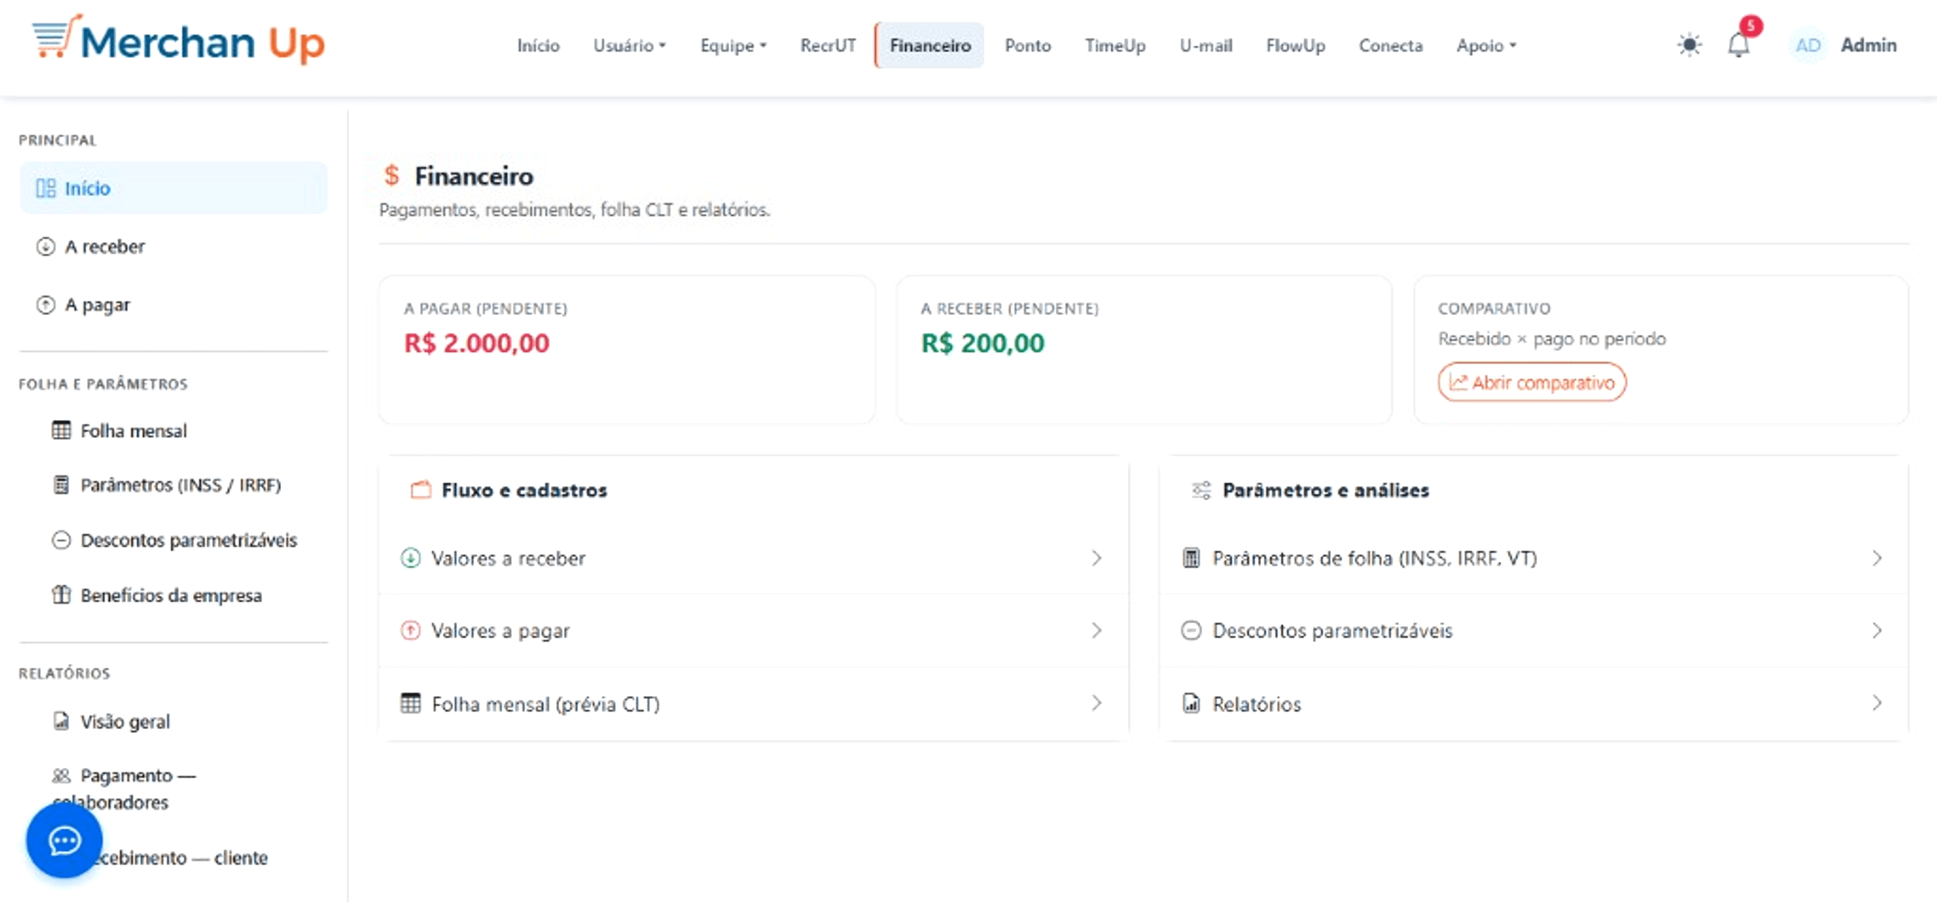
Task: Click the Recebido × pago no período text
Action: point(1552,338)
